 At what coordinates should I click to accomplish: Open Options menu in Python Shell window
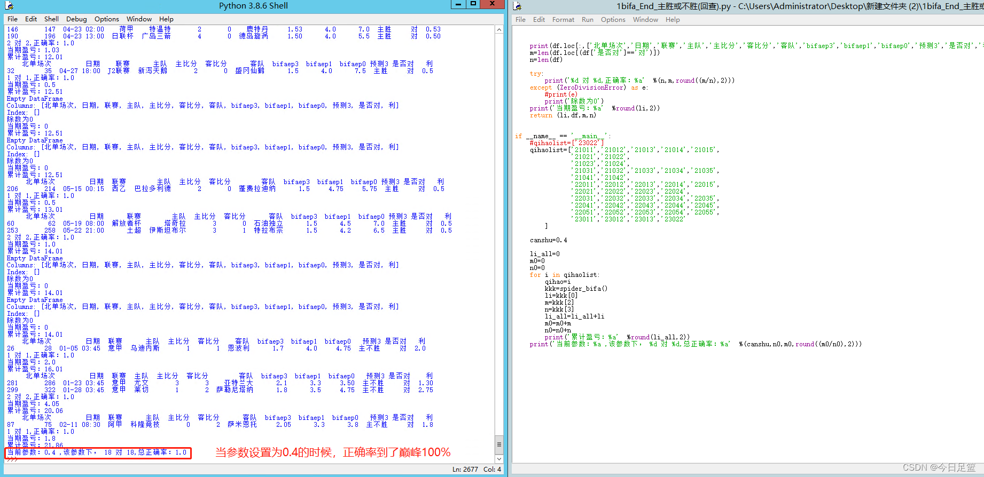(107, 19)
